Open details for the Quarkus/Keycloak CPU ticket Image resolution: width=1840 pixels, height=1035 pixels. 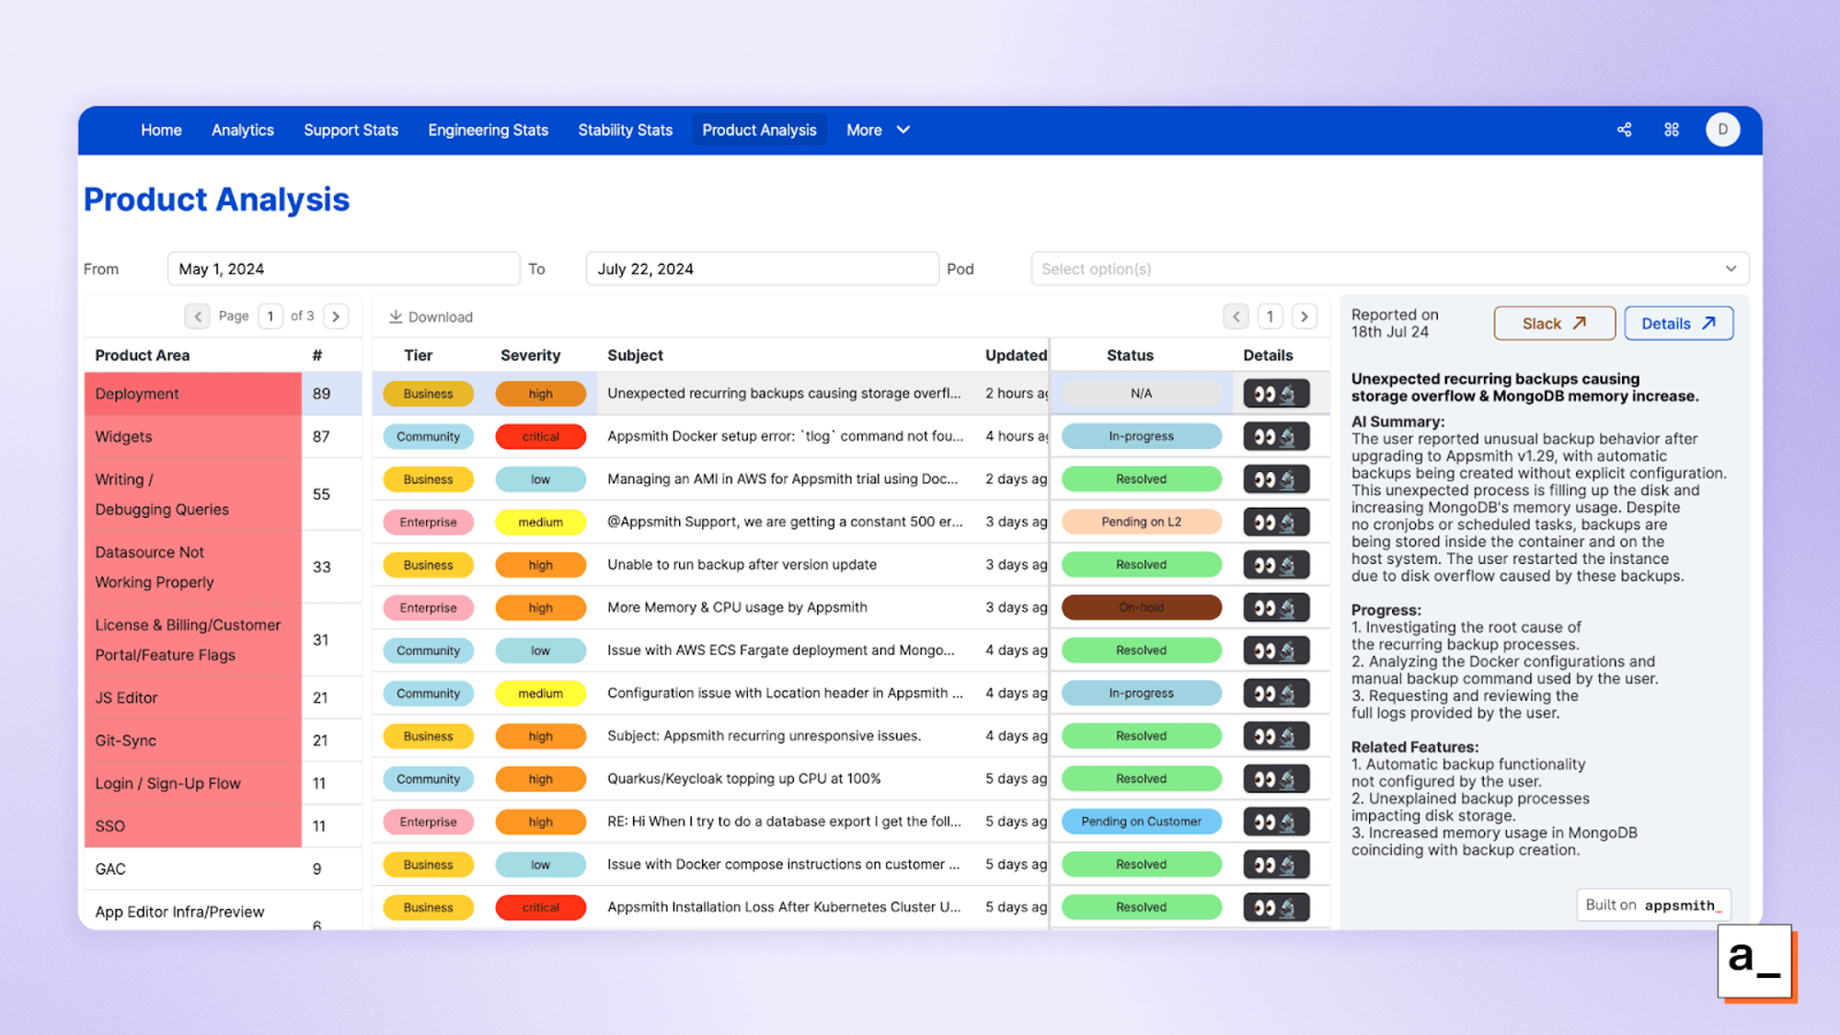(1277, 778)
